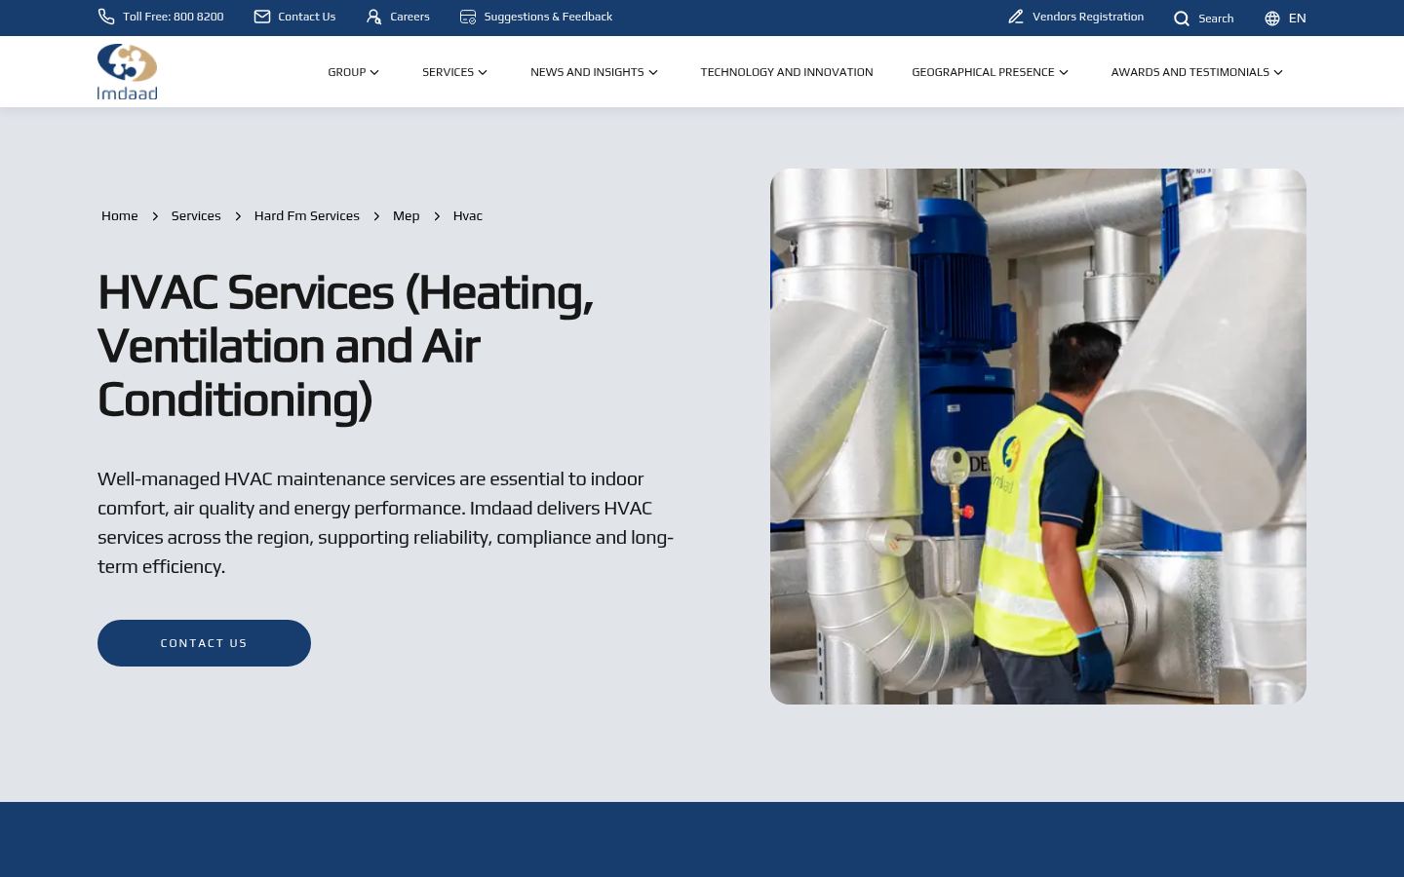1404x877 pixels.
Task: Expand the AWARDS AND TESTIMONIALS chevron
Action: (x=1278, y=72)
